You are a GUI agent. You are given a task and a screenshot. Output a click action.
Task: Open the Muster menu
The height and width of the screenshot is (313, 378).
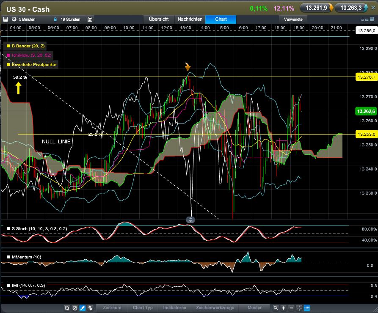click(254, 308)
